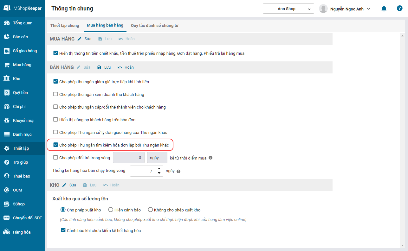Click the Danh mục list icon
Viewport: 408px width, 251px height.
tap(7, 135)
